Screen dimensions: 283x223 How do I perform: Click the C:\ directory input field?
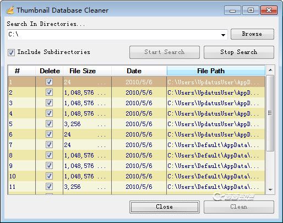tap(114, 35)
